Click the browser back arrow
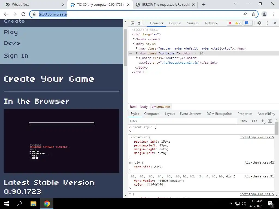This screenshot has width=279, height=209. pyautogui.click(x=6, y=14)
